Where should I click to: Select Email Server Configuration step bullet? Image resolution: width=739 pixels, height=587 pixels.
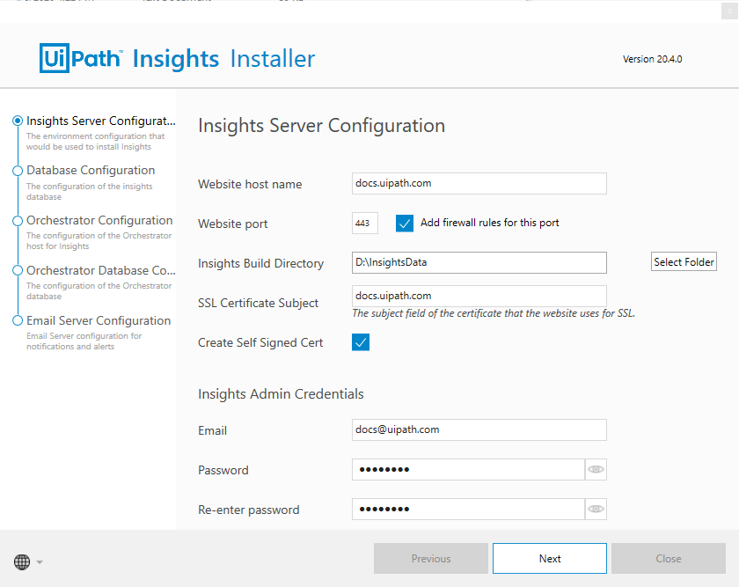(x=18, y=320)
